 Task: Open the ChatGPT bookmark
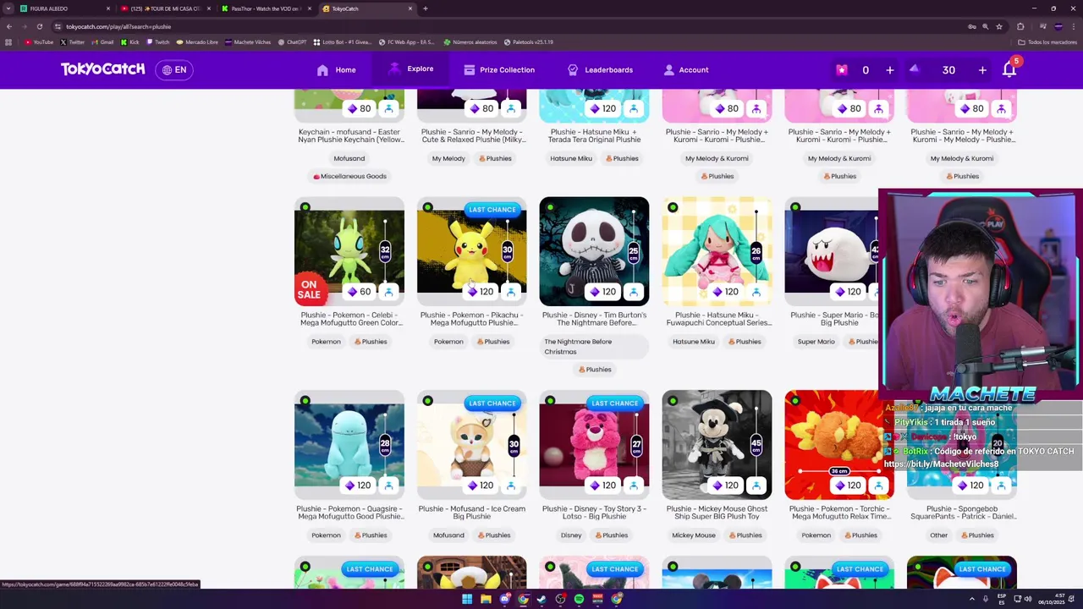pyautogui.click(x=292, y=42)
